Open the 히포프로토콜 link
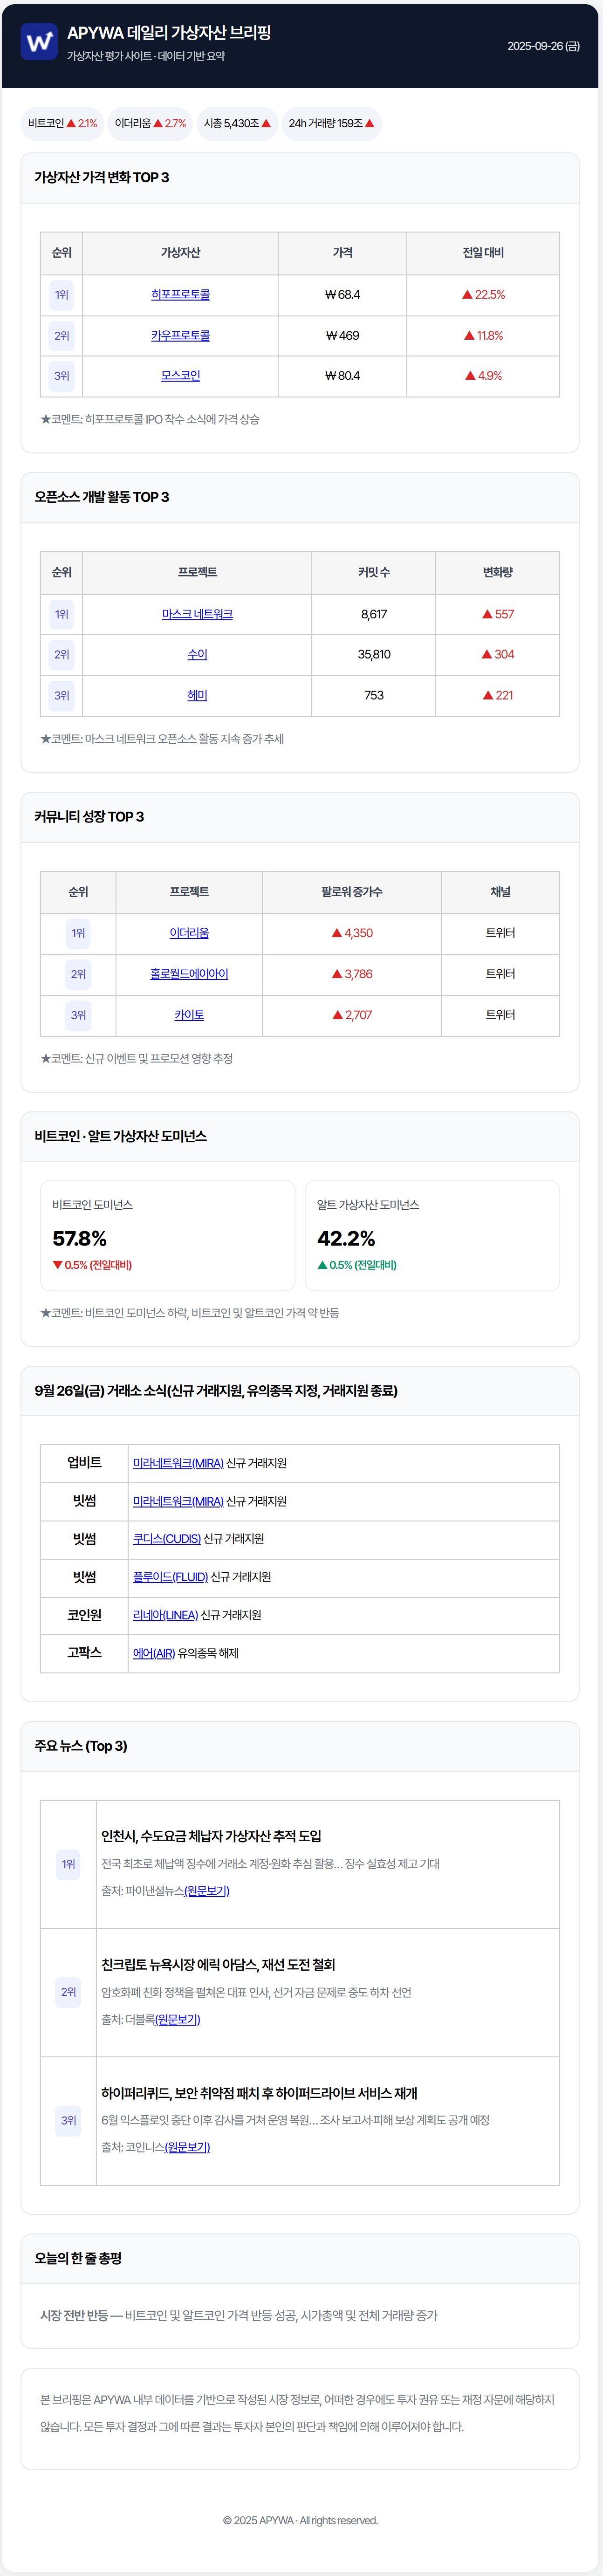Image resolution: width=603 pixels, height=2576 pixels. point(180,295)
